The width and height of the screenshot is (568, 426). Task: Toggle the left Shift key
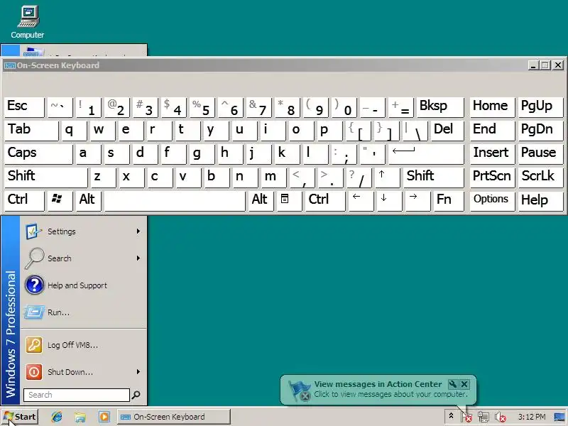click(46, 177)
